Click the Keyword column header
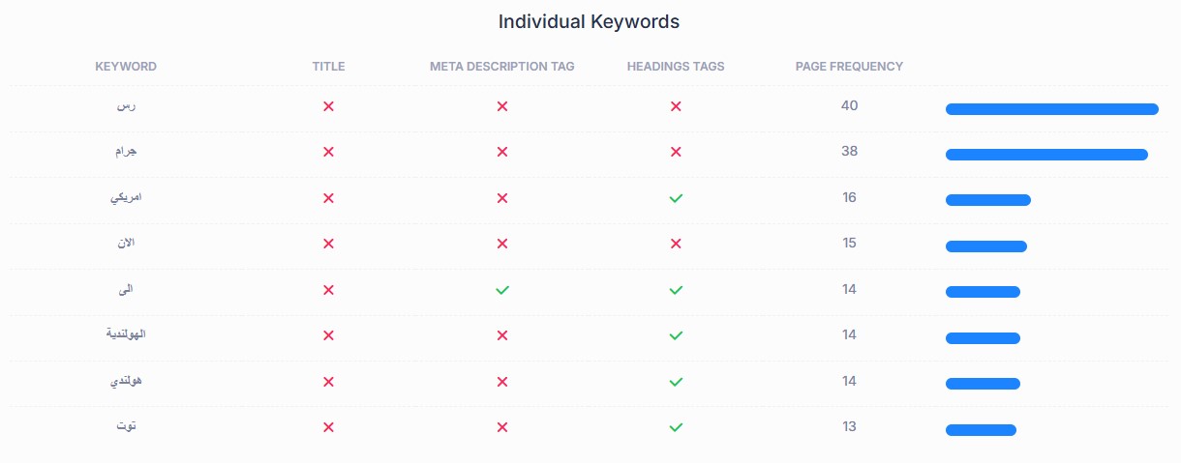The width and height of the screenshot is (1181, 463). 126,67
